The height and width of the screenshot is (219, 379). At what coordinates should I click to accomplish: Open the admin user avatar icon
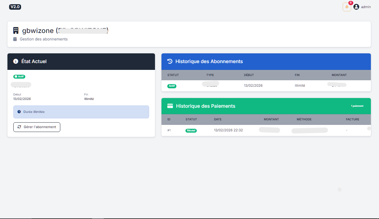[x=356, y=7]
